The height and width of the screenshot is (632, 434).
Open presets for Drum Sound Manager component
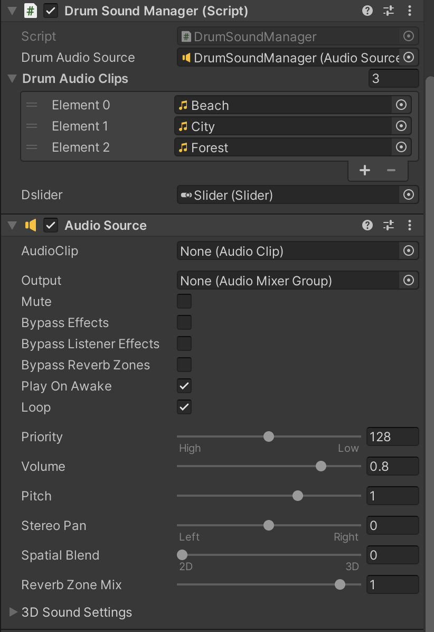pos(389,11)
